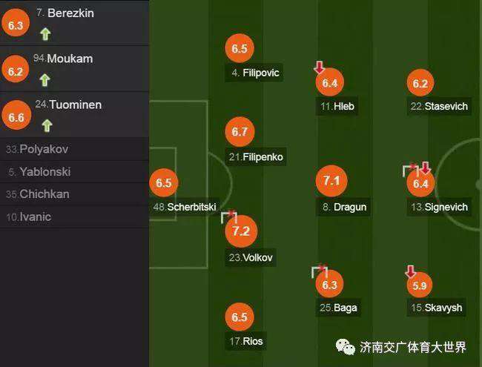
Task: Click the red down arrow above Skavysh
Action: 410,271
